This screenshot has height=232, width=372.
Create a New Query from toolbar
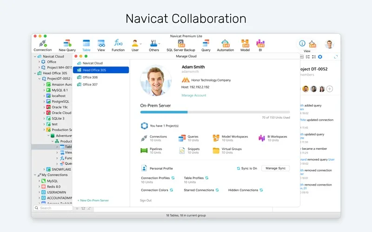(67, 45)
